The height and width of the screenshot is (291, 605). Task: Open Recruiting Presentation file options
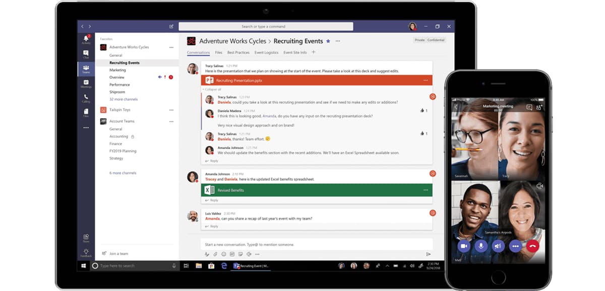(426, 80)
